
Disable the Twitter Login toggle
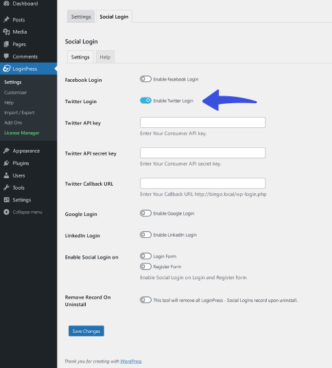145,100
